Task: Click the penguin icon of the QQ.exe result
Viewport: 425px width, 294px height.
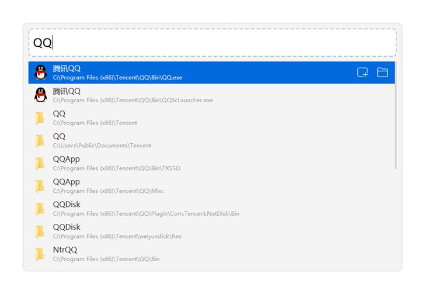Action: 41,72
